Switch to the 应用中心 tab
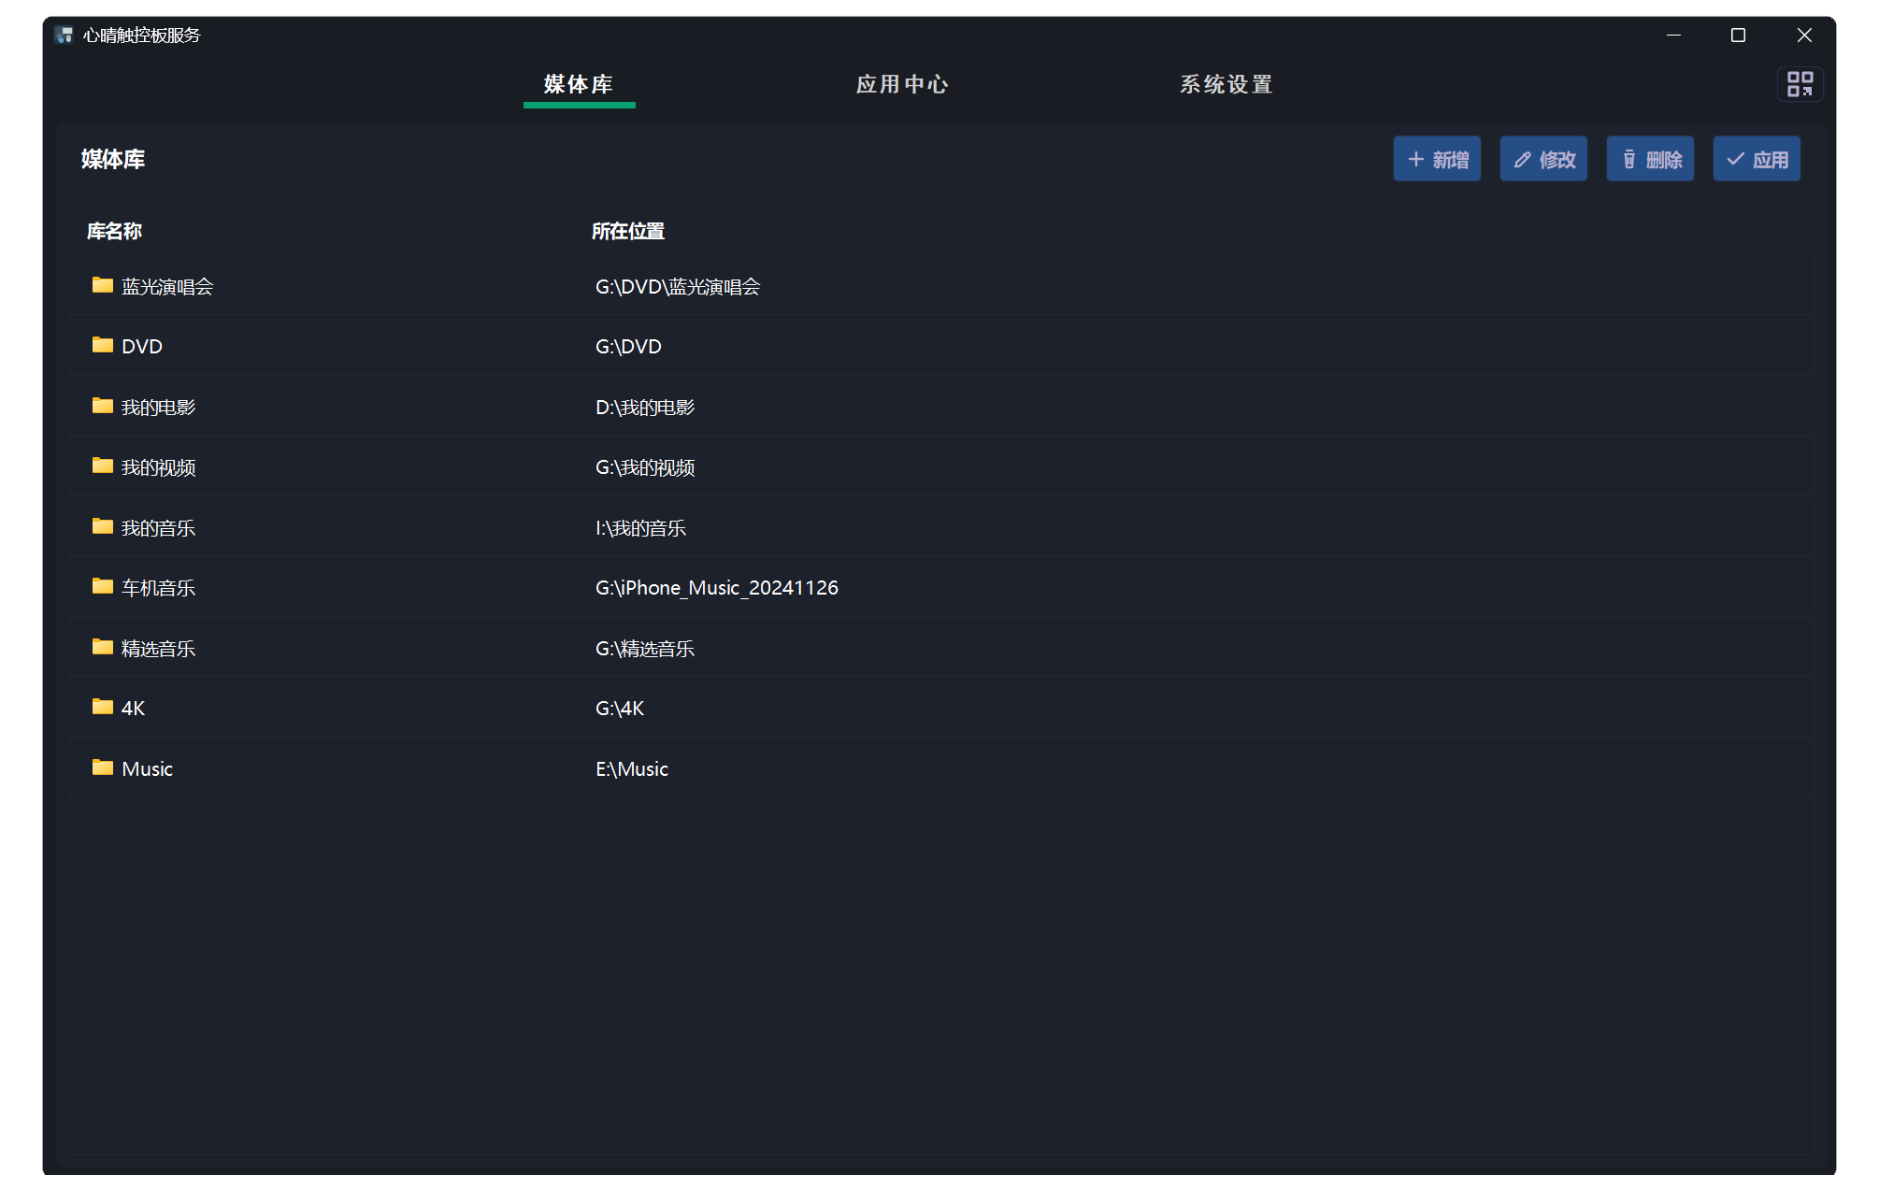The width and height of the screenshot is (1879, 1190). coord(902,84)
